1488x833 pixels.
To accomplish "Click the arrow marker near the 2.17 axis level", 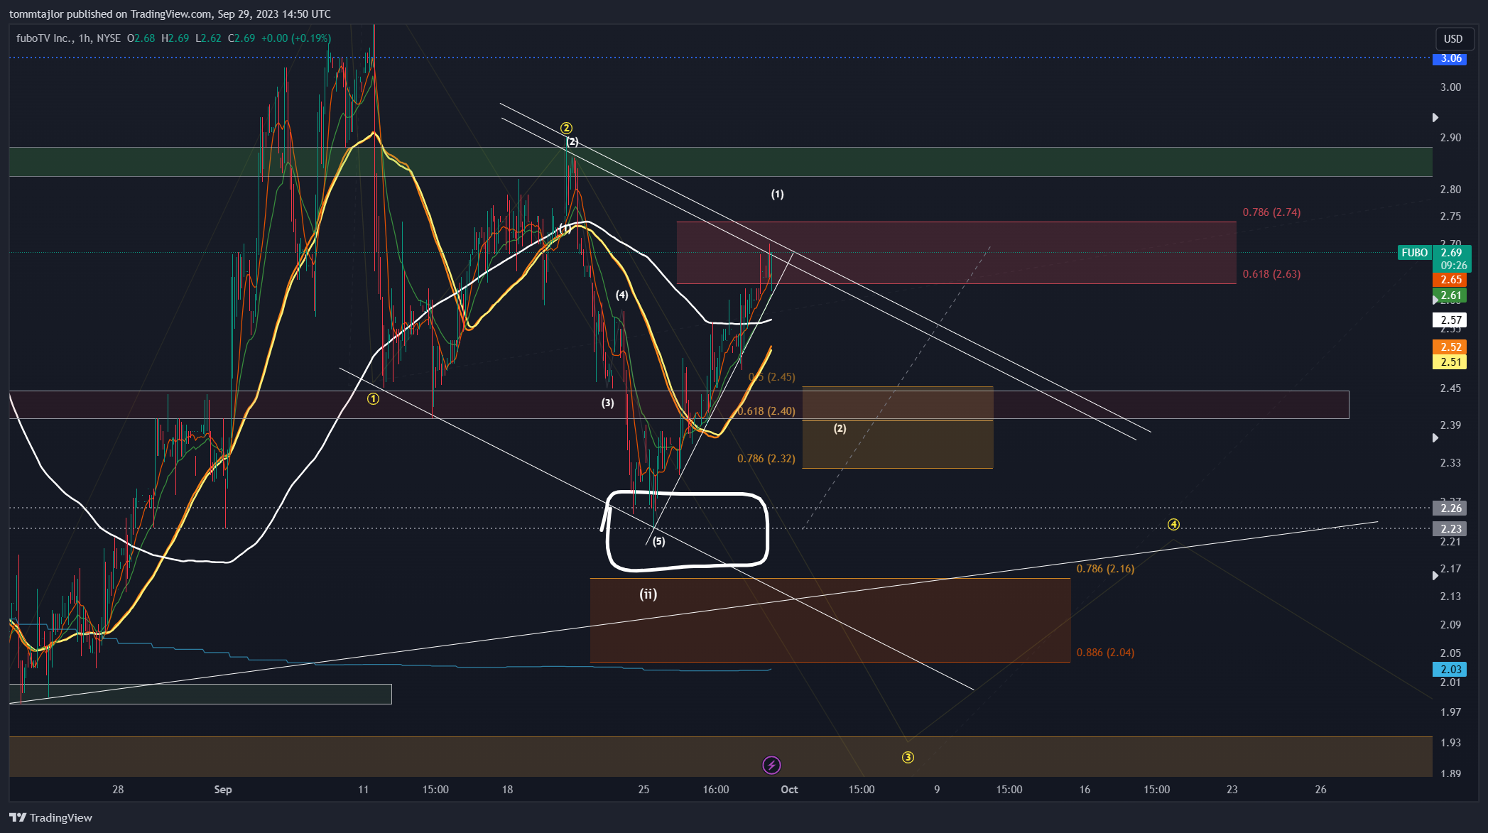I will click(x=1435, y=575).
